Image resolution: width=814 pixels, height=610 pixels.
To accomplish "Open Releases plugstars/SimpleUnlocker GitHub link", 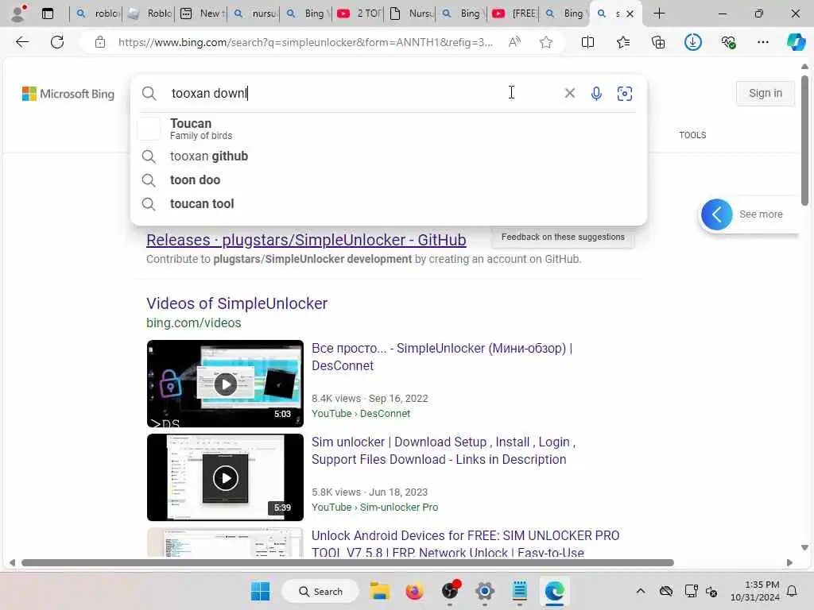I will tap(306, 240).
